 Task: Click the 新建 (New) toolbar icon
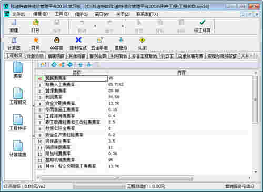tap(14, 26)
